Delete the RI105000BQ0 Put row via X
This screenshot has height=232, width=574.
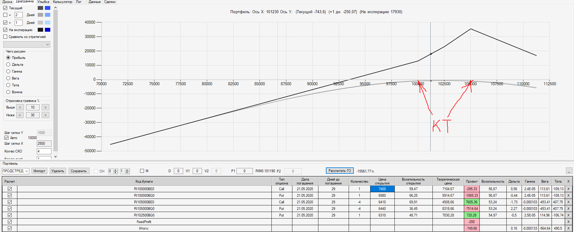568,209
